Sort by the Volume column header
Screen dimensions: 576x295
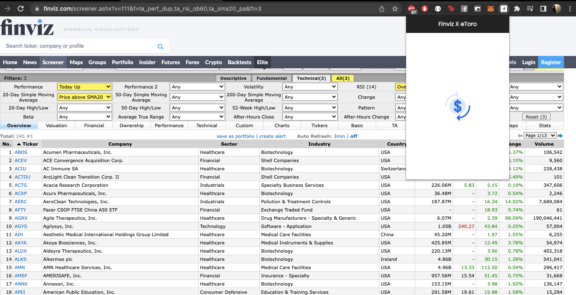[x=544, y=144]
